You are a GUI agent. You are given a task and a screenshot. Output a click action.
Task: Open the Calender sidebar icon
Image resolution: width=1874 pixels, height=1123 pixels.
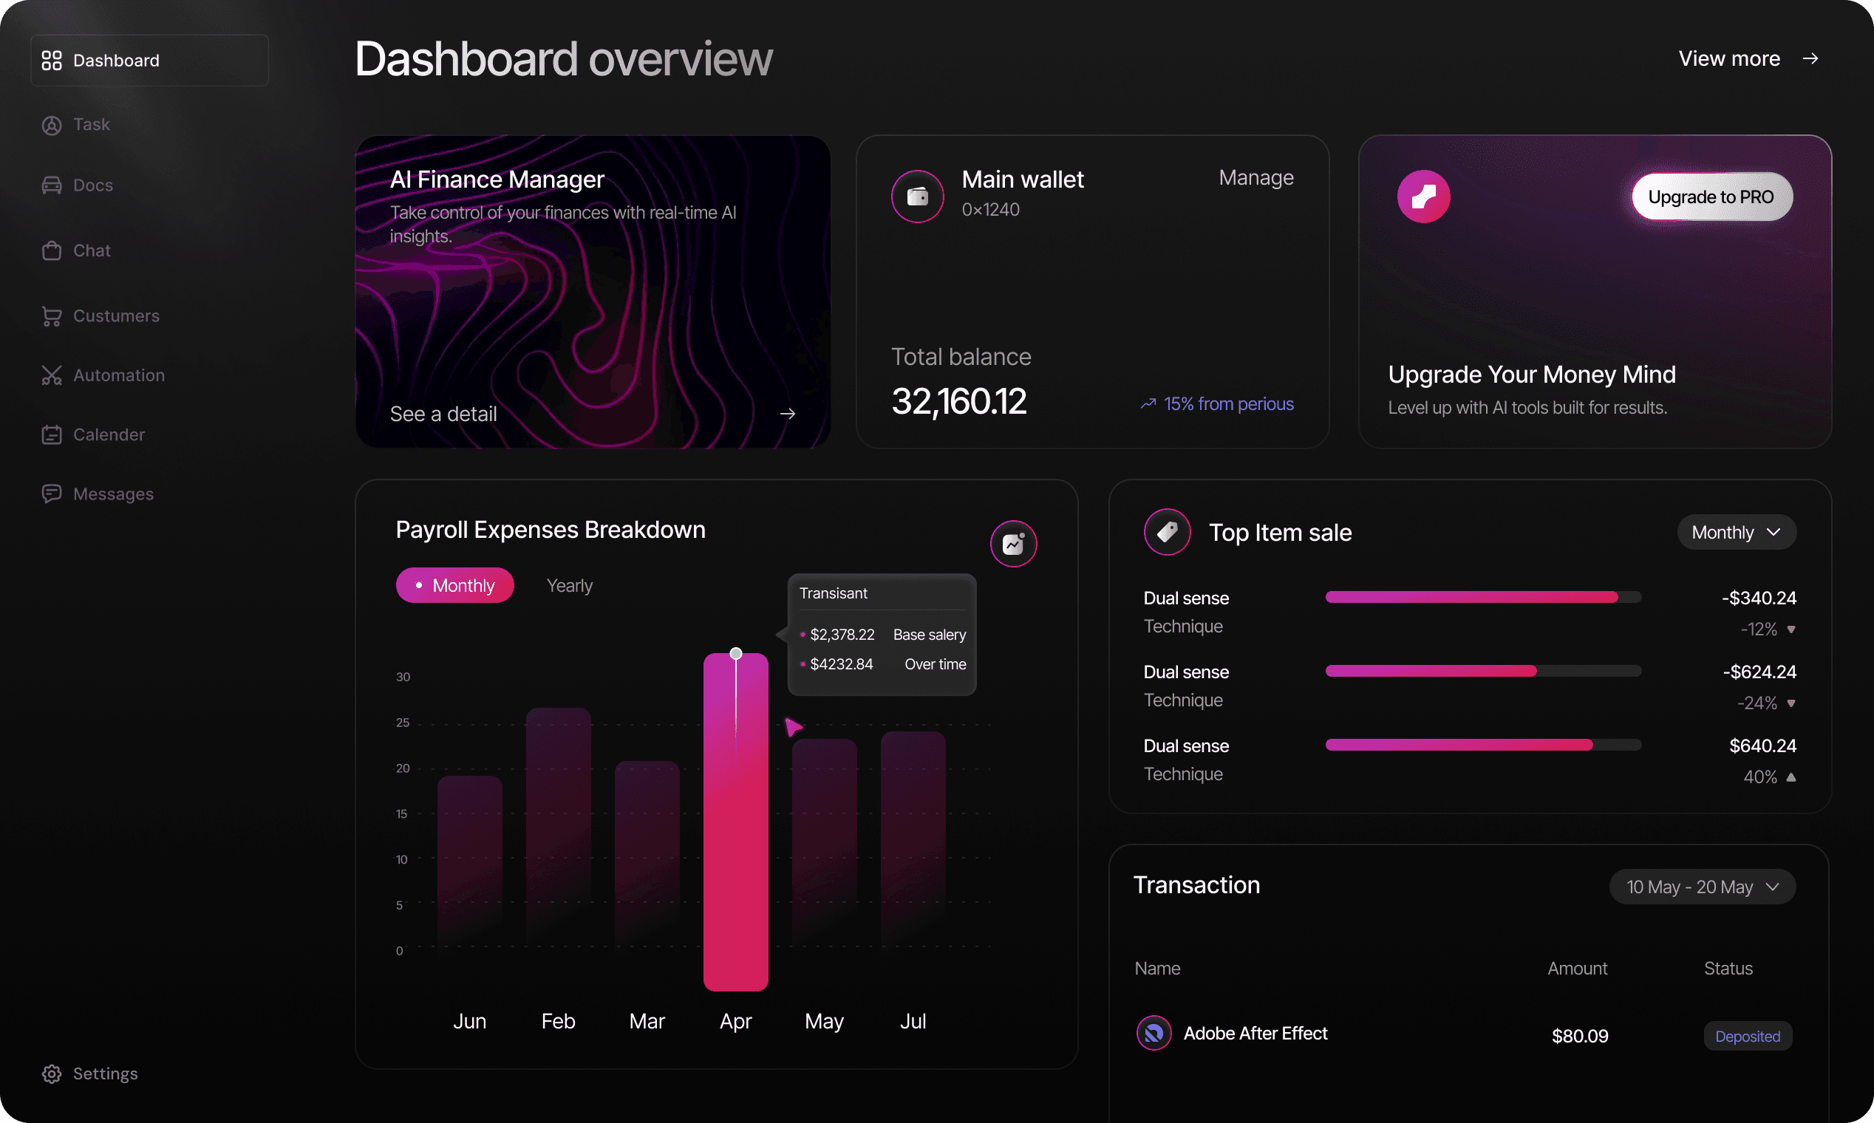pyautogui.click(x=51, y=434)
